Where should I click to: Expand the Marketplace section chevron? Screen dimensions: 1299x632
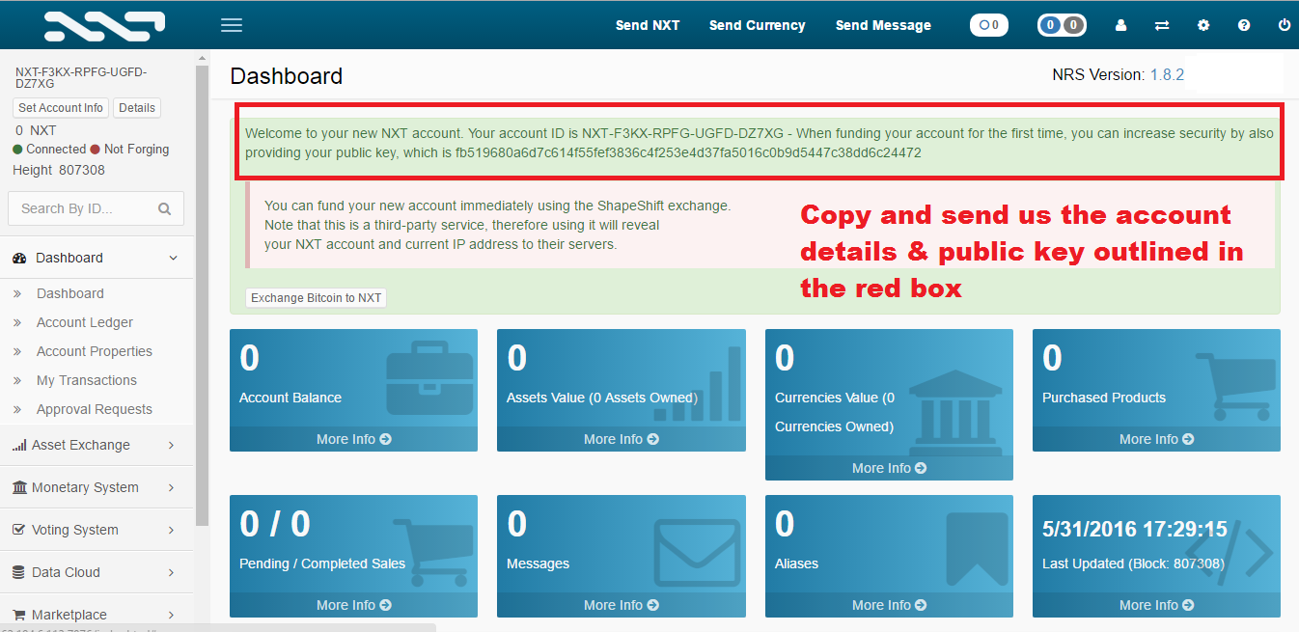point(171,615)
